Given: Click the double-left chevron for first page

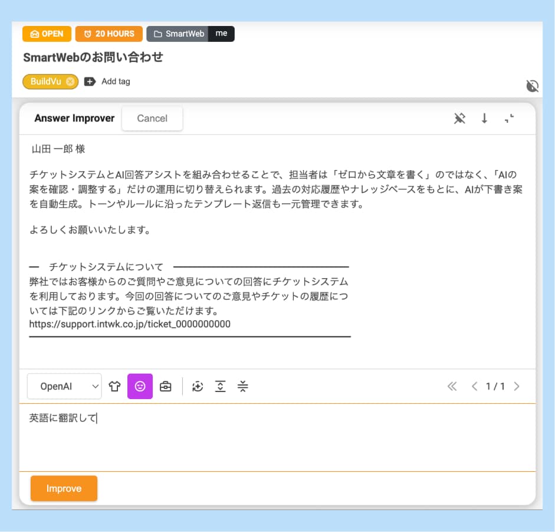Looking at the screenshot, I should tap(452, 386).
